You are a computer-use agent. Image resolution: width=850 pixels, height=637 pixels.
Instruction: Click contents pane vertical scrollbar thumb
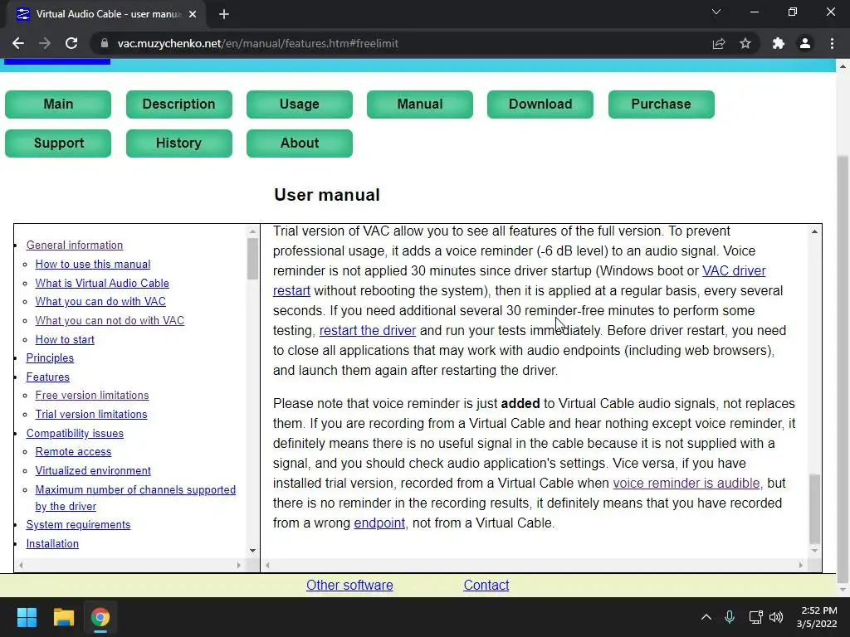(252, 259)
